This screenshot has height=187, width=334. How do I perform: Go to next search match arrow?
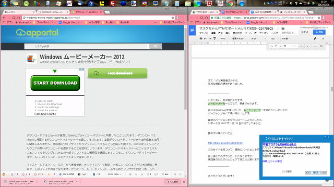point(307,46)
